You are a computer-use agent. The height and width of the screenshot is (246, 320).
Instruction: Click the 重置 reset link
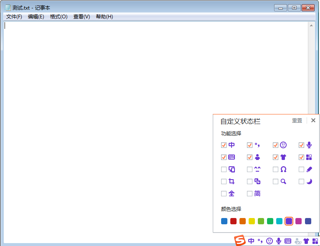[297, 121]
